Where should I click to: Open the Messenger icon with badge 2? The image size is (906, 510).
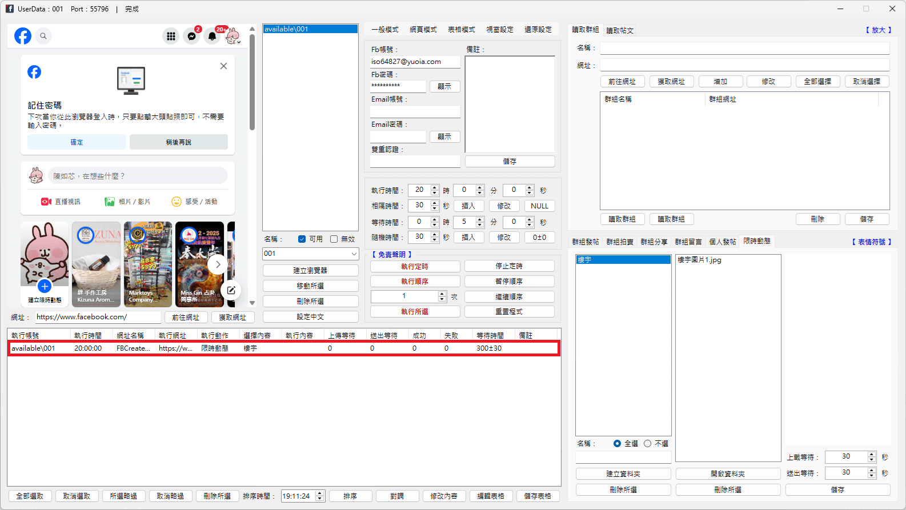(x=192, y=36)
